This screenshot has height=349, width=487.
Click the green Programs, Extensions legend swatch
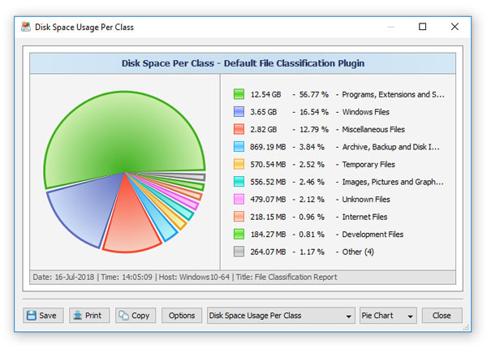point(239,94)
